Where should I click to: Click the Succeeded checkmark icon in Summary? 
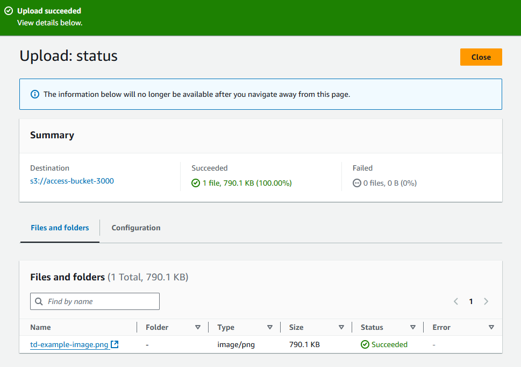click(x=195, y=183)
